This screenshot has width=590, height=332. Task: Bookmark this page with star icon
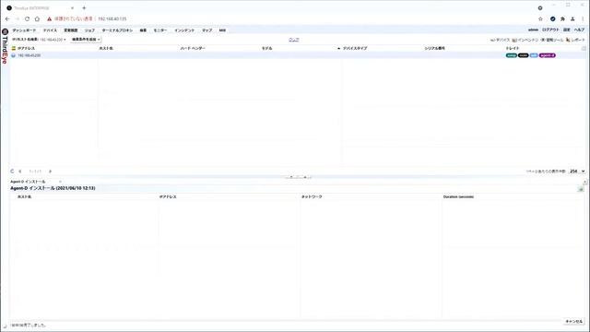tap(541, 18)
